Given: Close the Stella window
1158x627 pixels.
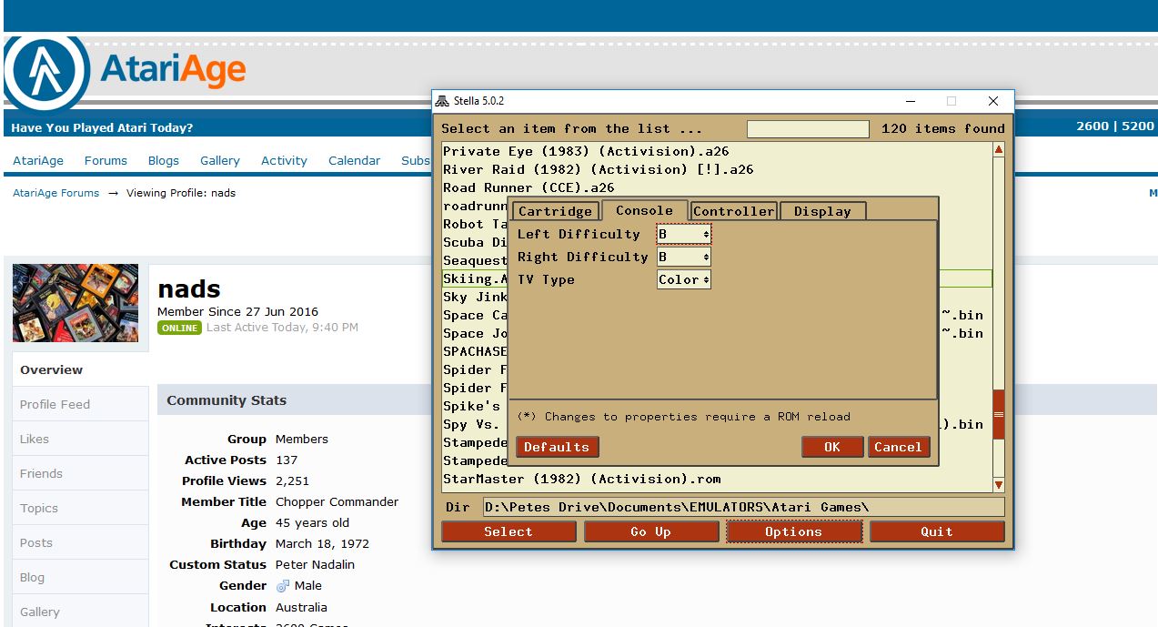Looking at the screenshot, I should [993, 101].
